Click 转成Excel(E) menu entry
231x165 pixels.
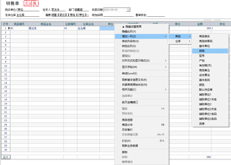(x=142, y=73)
